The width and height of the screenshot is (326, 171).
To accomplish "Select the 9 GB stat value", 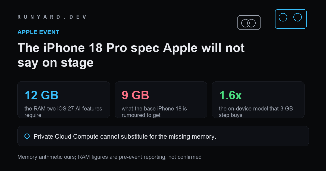I will tap(135, 95).
